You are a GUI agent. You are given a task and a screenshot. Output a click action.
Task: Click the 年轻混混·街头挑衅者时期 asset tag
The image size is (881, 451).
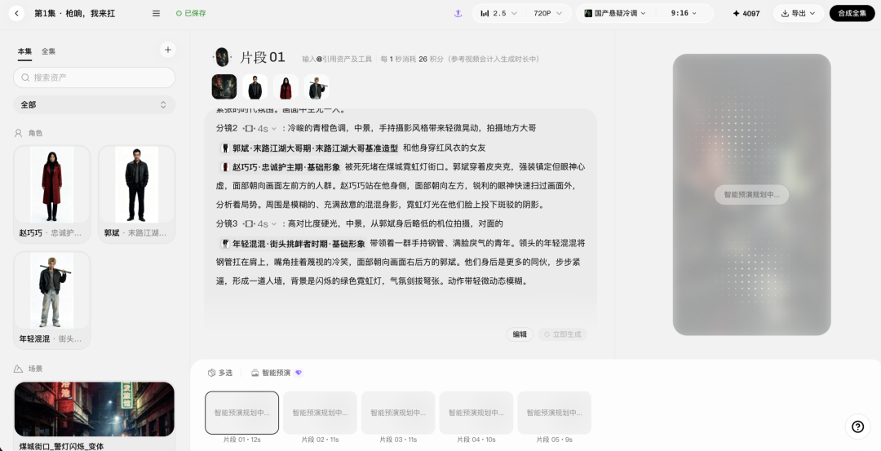(x=294, y=244)
